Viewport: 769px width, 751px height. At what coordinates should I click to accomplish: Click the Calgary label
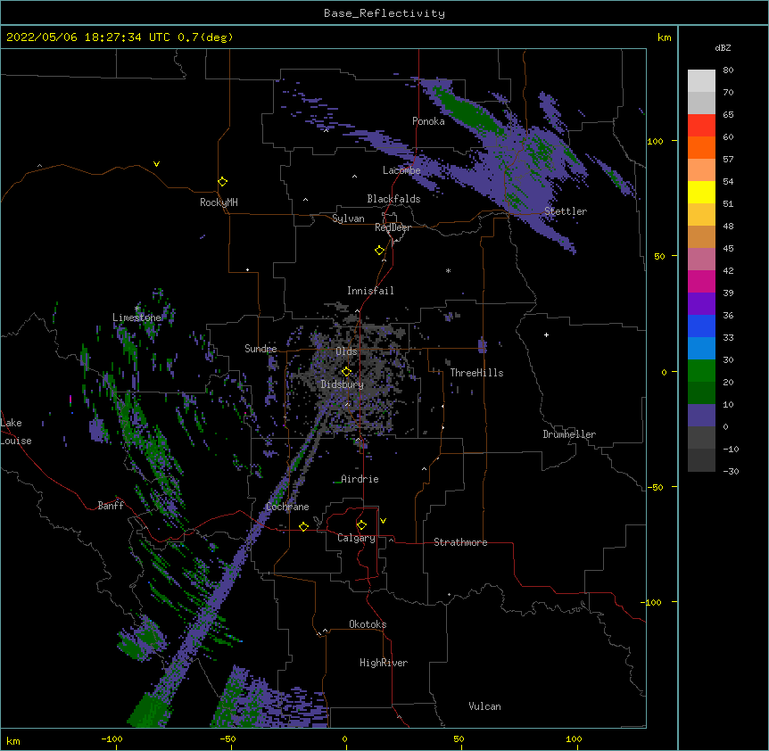356,538
